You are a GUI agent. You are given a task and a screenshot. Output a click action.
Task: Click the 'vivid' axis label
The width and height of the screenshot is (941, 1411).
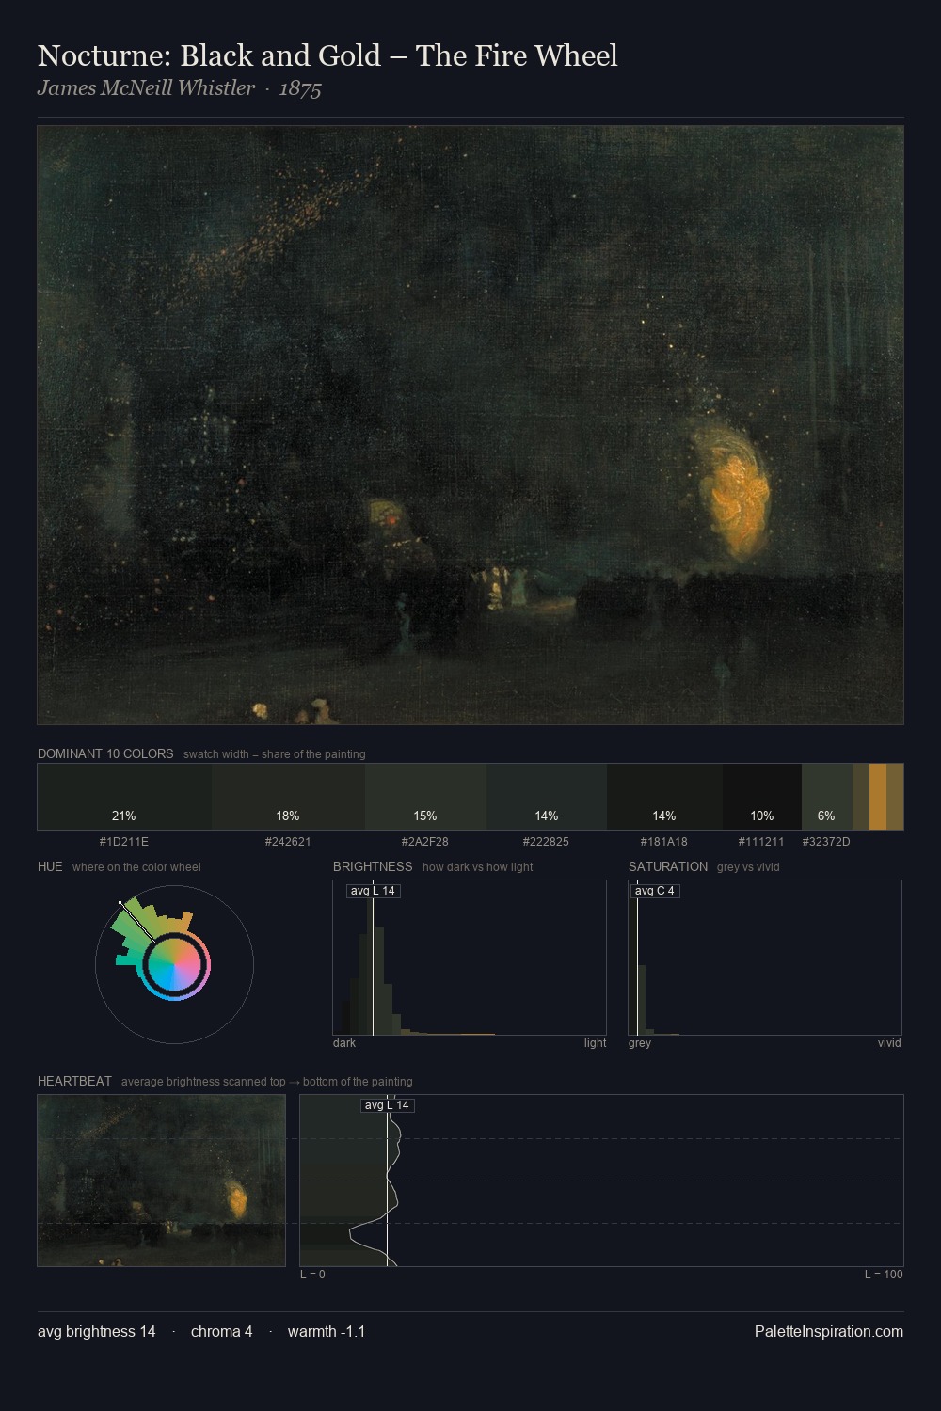click(x=889, y=1043)
